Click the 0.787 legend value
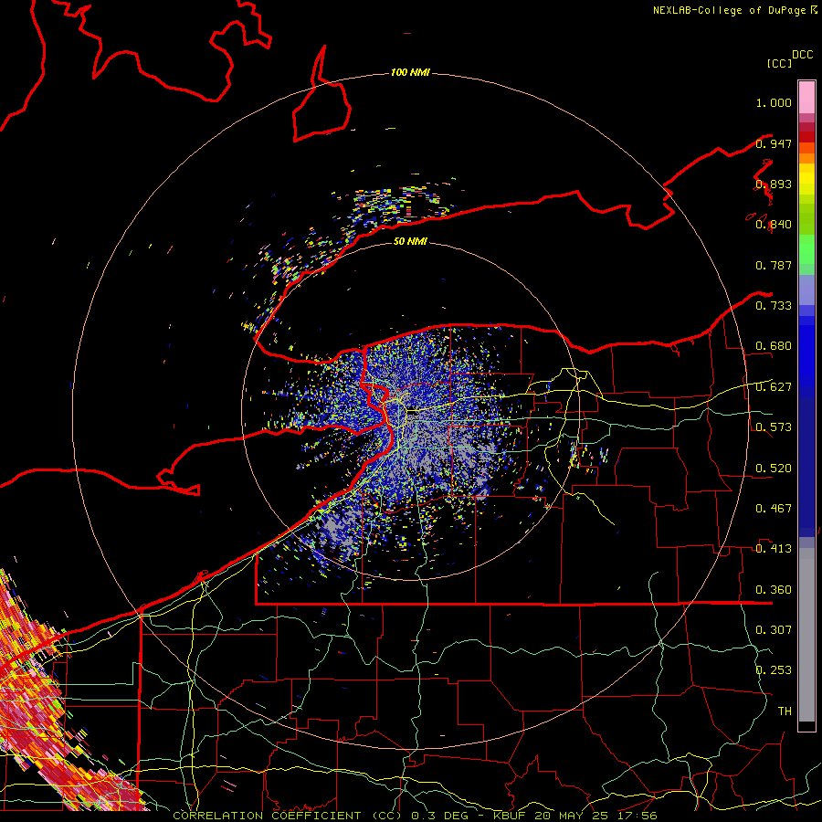 pyautogui.click(x=774, y=265)
